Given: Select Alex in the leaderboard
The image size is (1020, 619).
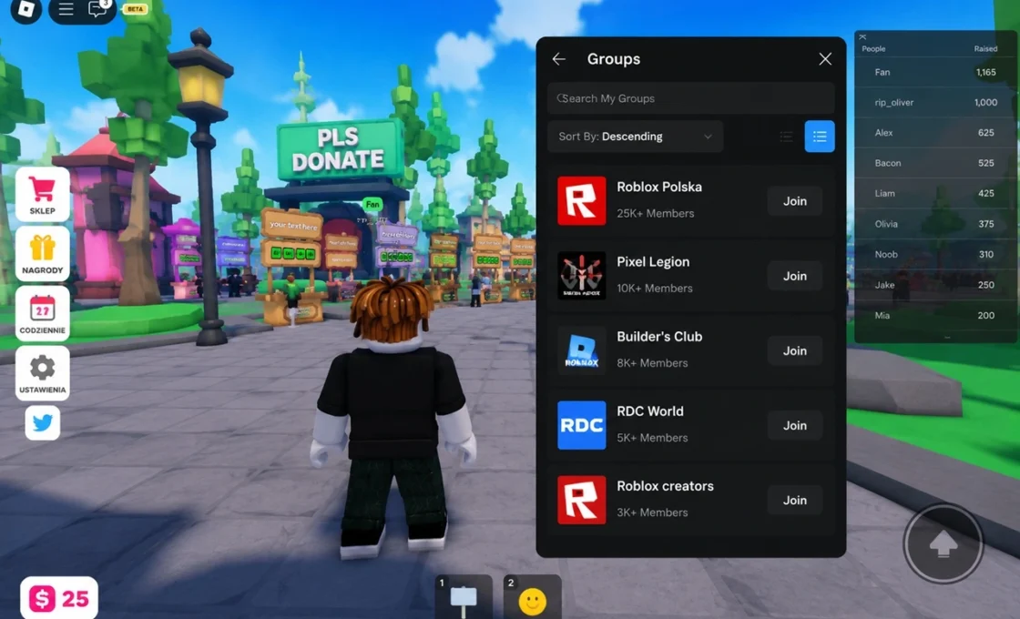Looking at the screenshot, I should (934, 133).
